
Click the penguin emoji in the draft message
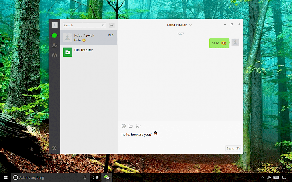[x=155, y=133]
